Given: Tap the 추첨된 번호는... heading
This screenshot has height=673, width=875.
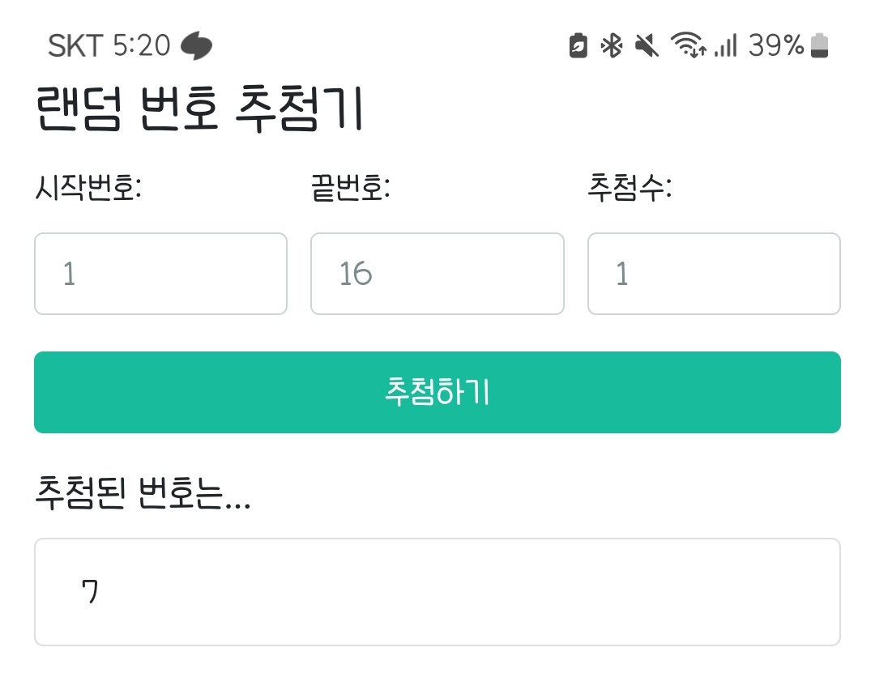Looking at the screenshot, I should click(x=143, y=492).
